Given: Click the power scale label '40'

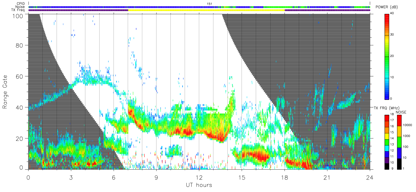Looking at the screenshot, I should (x=393, y=14).
